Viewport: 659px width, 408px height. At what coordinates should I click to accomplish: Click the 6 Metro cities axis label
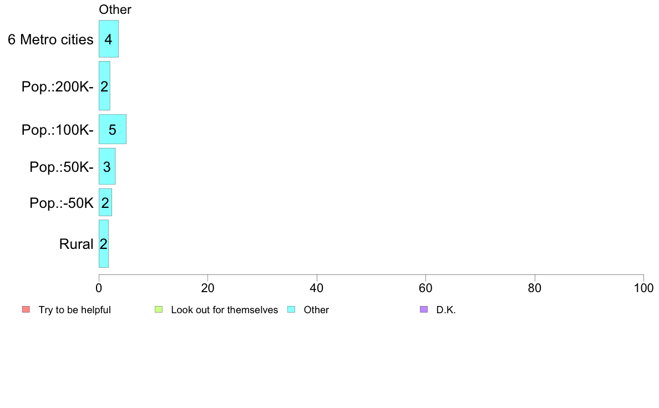[x=50, y=39]
